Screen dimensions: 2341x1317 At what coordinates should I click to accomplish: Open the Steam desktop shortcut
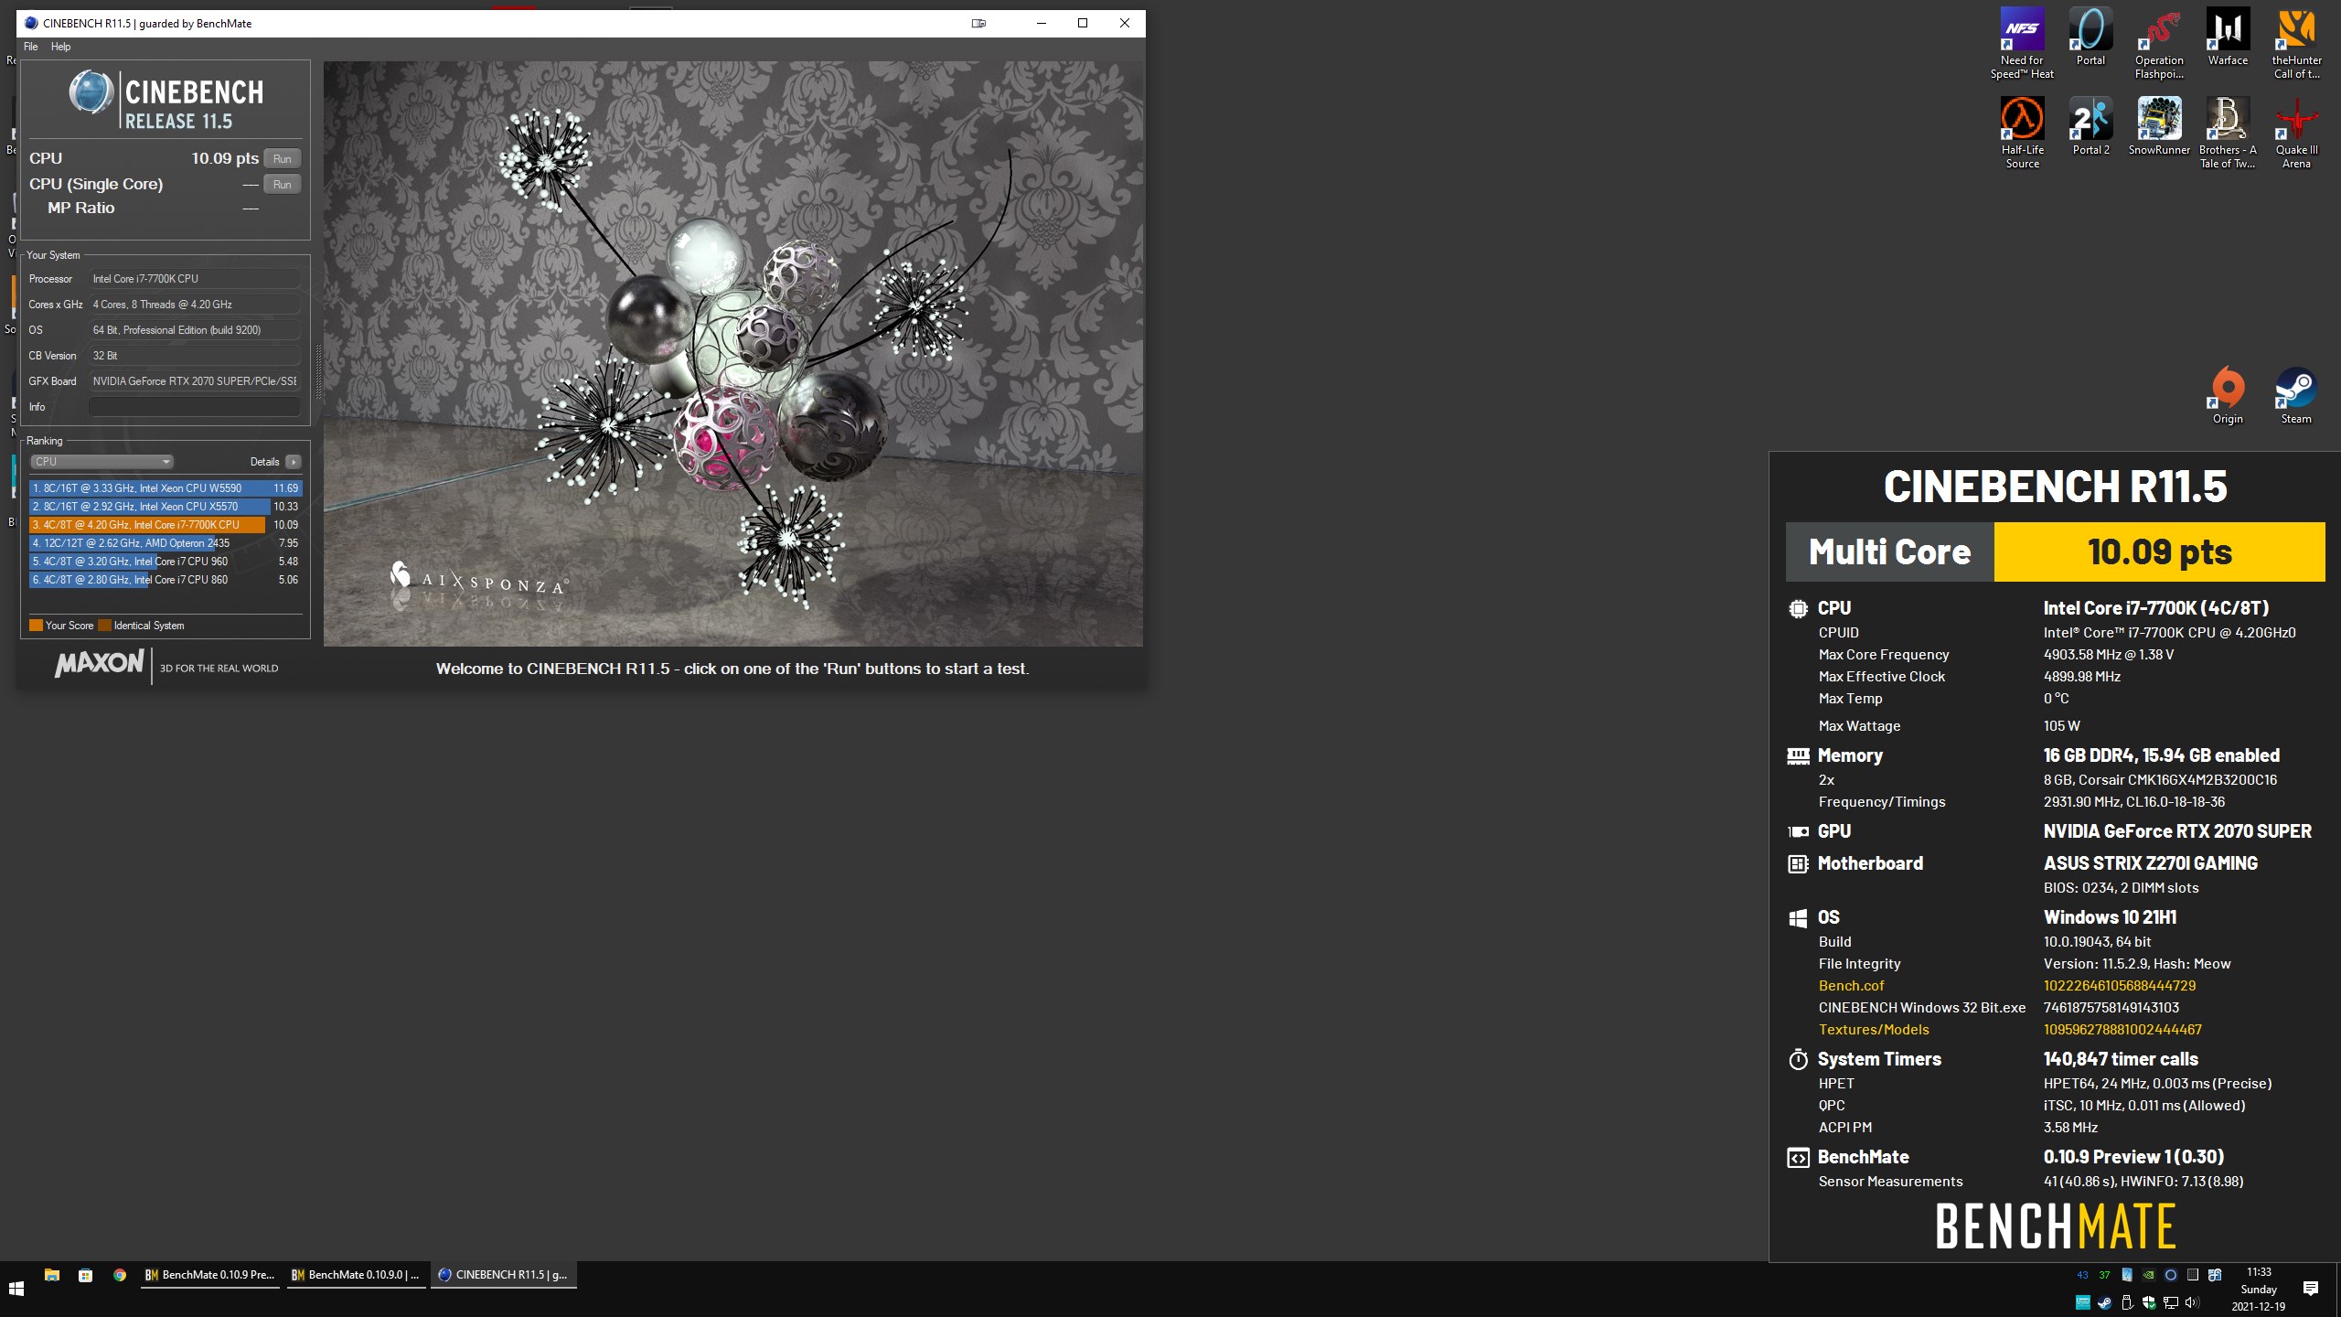tap(2296, 395)
